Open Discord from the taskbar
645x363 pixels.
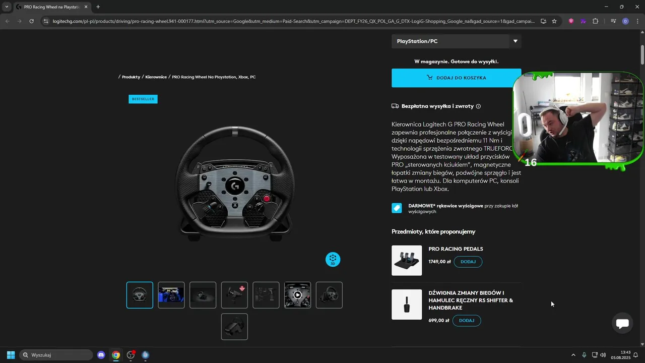[x=101, y=355]
